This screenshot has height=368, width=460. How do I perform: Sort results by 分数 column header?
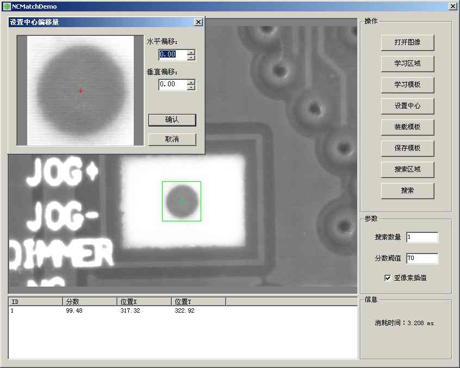click(90, 301)
